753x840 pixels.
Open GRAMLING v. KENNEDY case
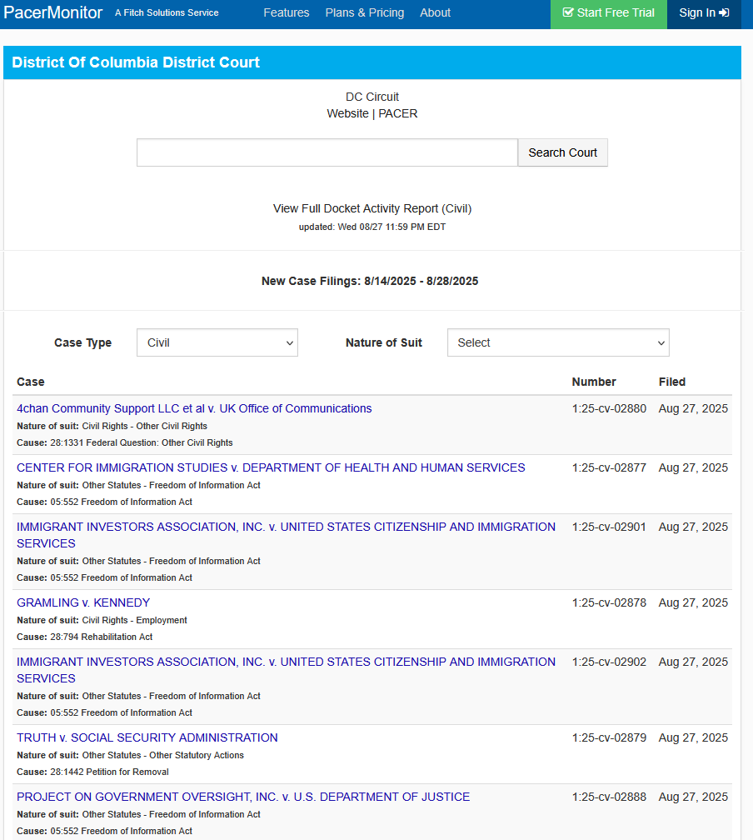83,602
